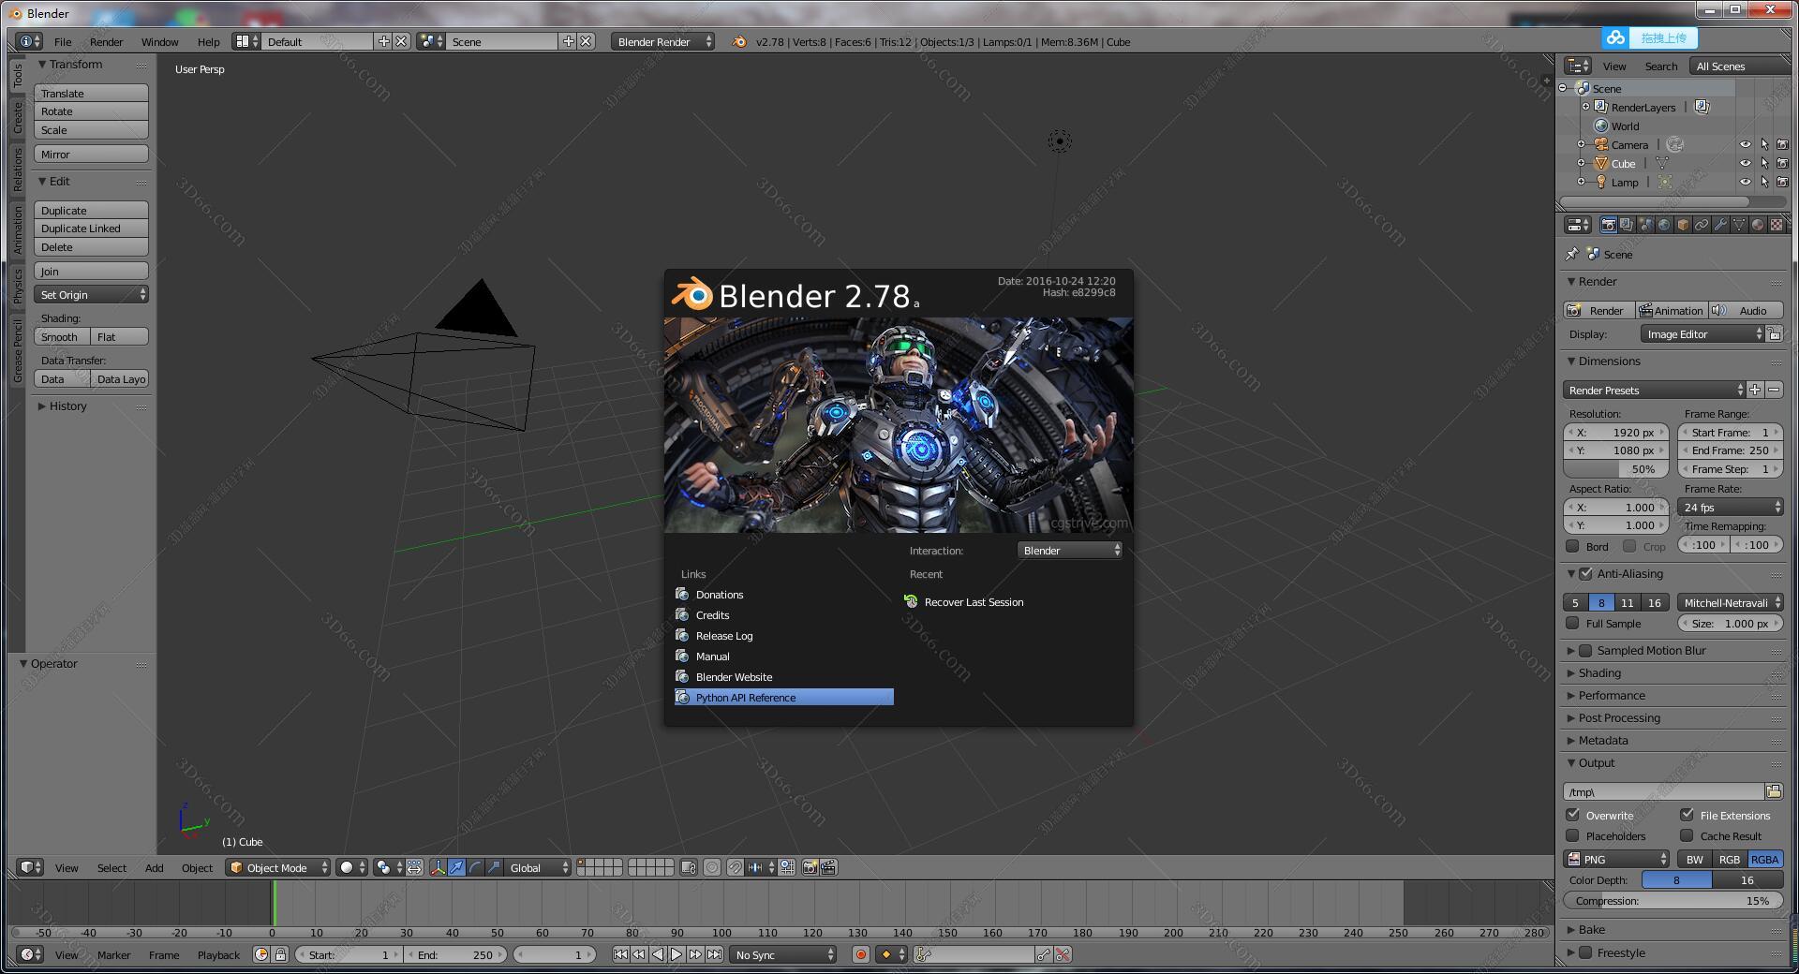Enable the Full Sample checkbox

[1572, 624]
